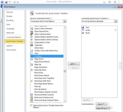Select the Para Up Extend command
This screenshot has height=112, width=123.
click(40, 89)
